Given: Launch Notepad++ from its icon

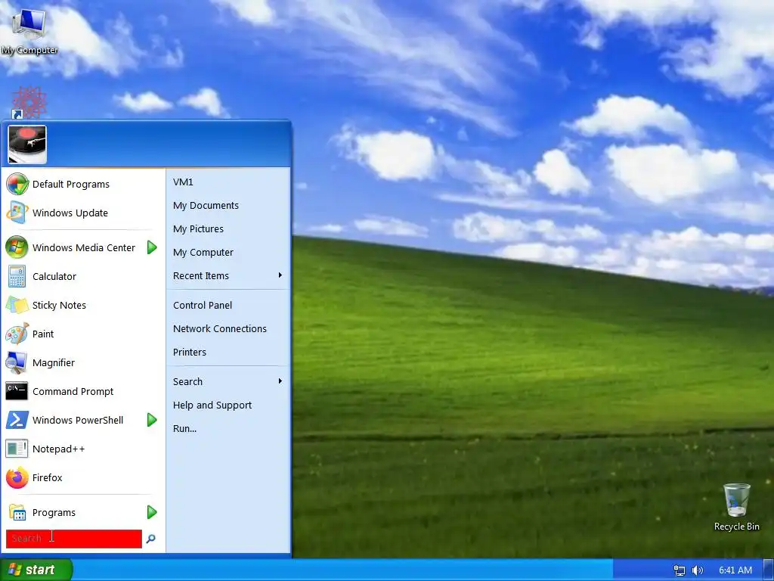Looking at the screenshot, I should click(x=17, y=449).
